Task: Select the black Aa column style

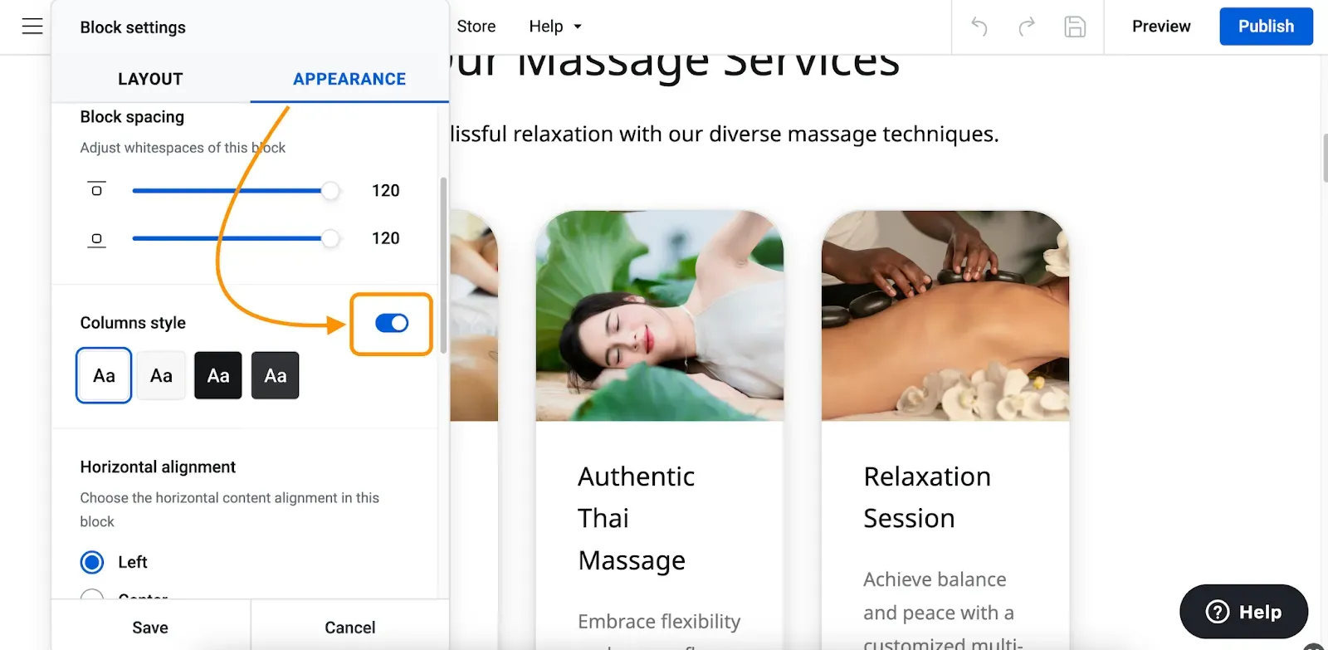Action: click(218, 375)
